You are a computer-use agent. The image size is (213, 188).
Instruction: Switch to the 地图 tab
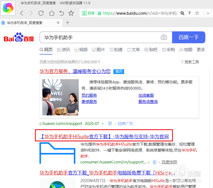[186, 50]
